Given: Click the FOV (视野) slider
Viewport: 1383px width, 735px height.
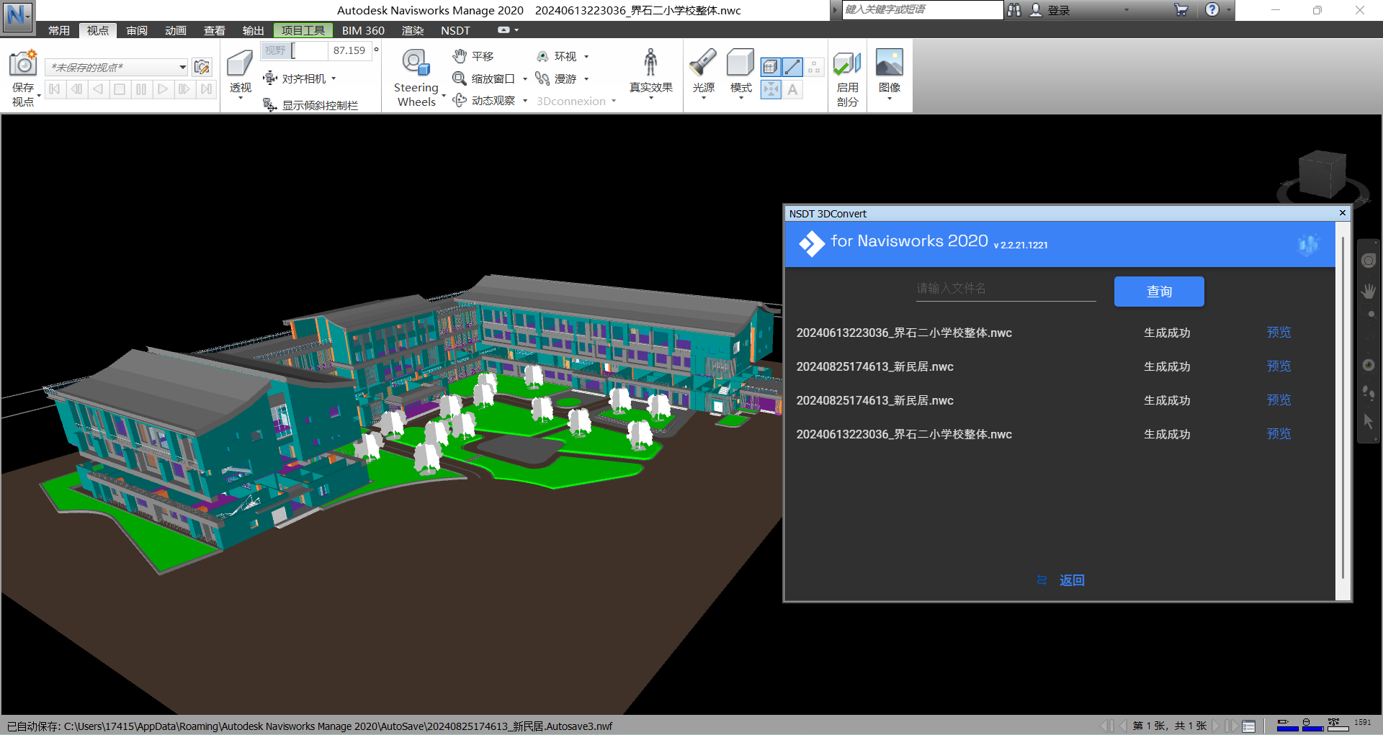Looking at the screenshot, I should tap(294, 50).
